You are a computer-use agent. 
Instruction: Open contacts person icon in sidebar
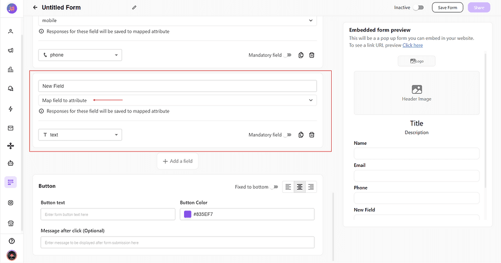pyautogui.click(x=10, y=31)
